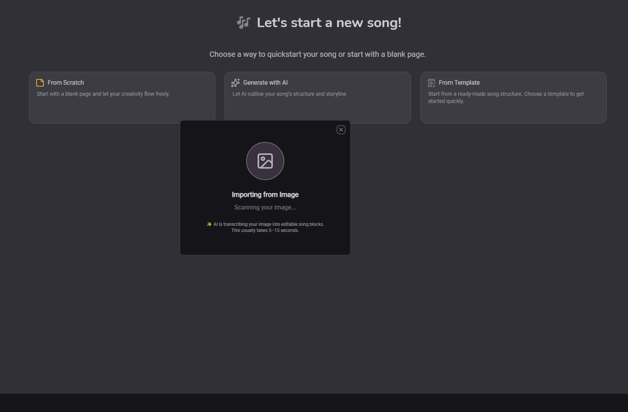Select the circular image avatar in the import dialog

[265, 161]
